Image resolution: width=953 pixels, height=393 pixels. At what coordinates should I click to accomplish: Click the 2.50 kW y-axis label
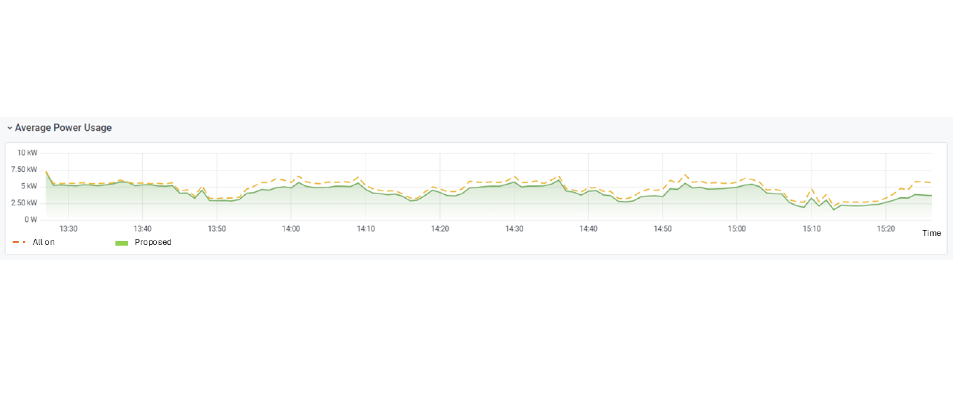click(x=24, y=203)
